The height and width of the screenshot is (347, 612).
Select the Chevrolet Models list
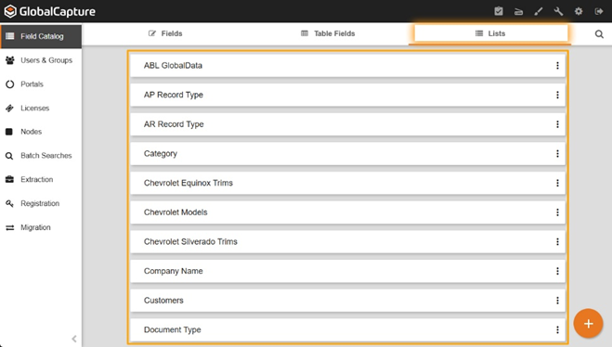(x=347, y=212)
